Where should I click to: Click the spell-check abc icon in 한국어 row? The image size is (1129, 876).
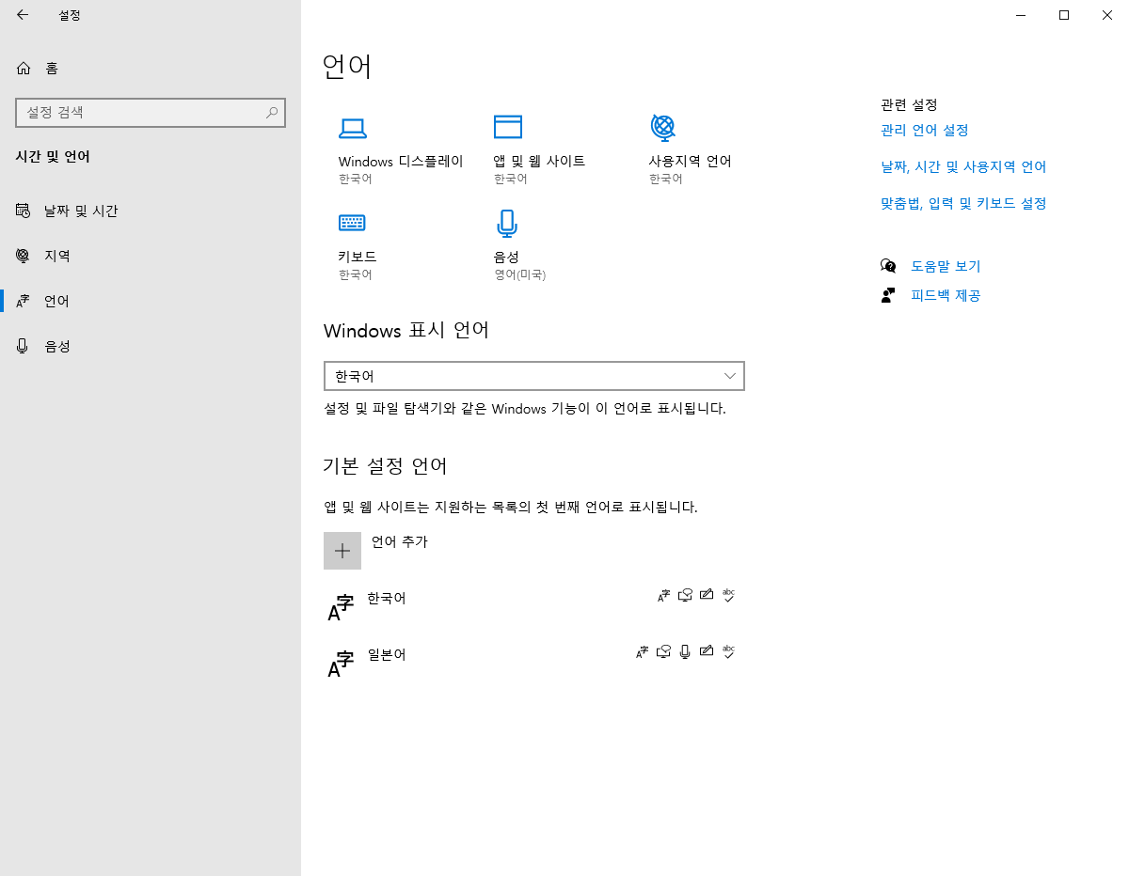728,595
